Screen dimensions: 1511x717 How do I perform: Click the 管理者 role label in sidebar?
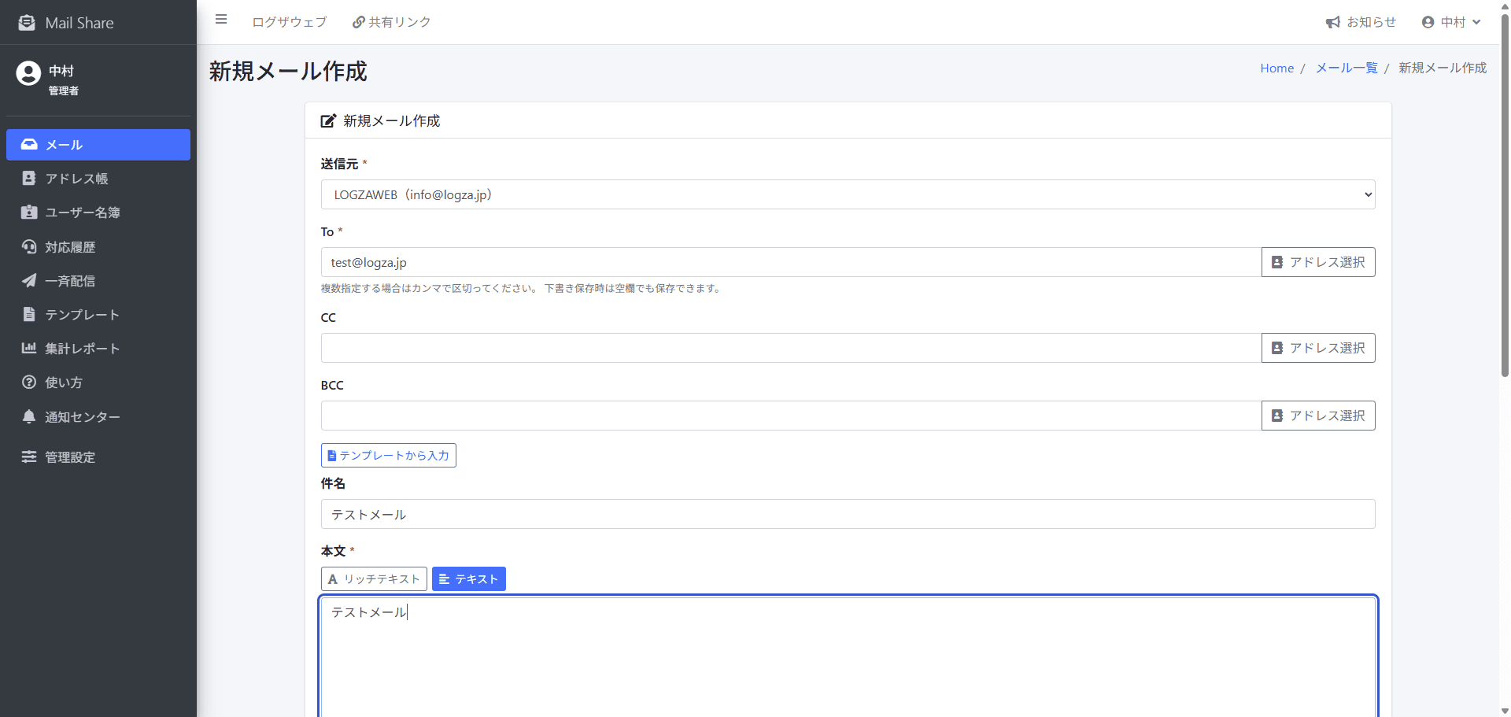63,91
